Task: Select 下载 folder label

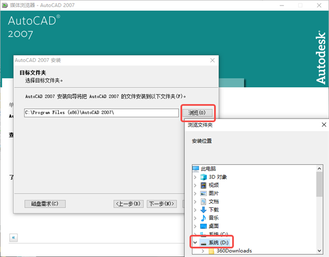Action: point(214,210)
